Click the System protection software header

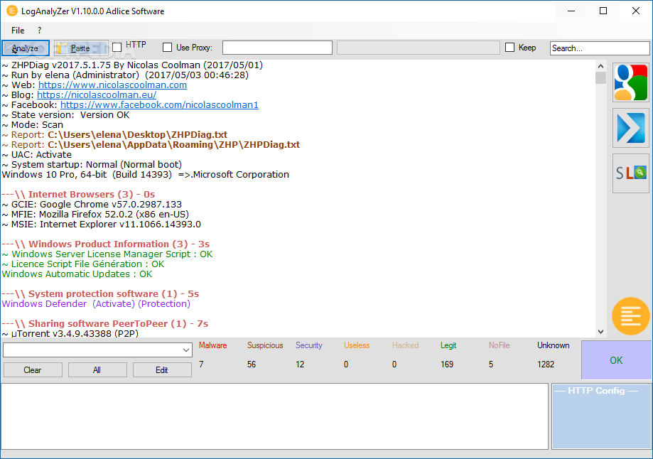(x=100, y=293)
